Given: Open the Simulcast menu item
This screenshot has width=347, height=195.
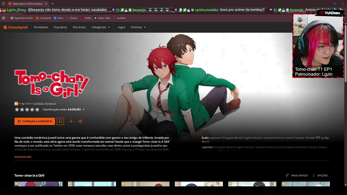Looking at the screenshot, I should [x=79, y=27].
